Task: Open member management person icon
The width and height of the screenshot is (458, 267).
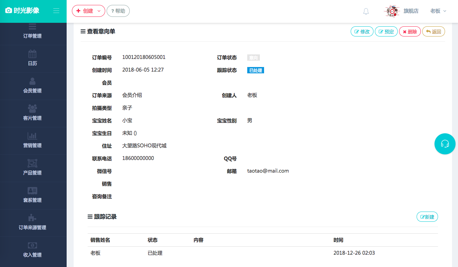Action: (32, 81)
